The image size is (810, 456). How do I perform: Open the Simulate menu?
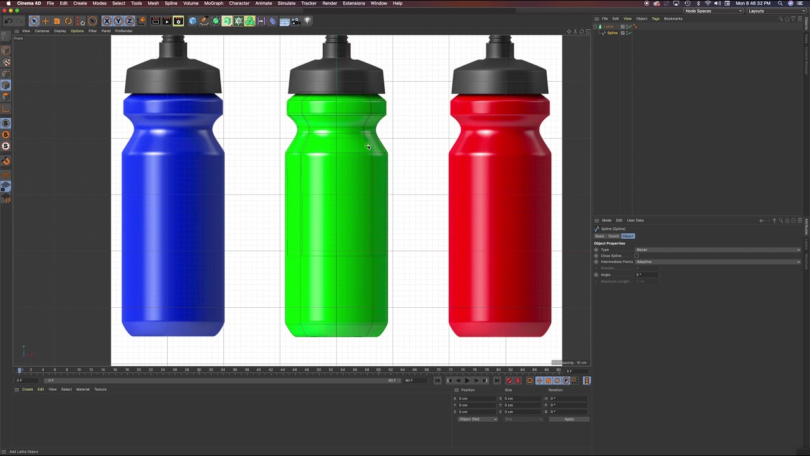click(287, 3)
